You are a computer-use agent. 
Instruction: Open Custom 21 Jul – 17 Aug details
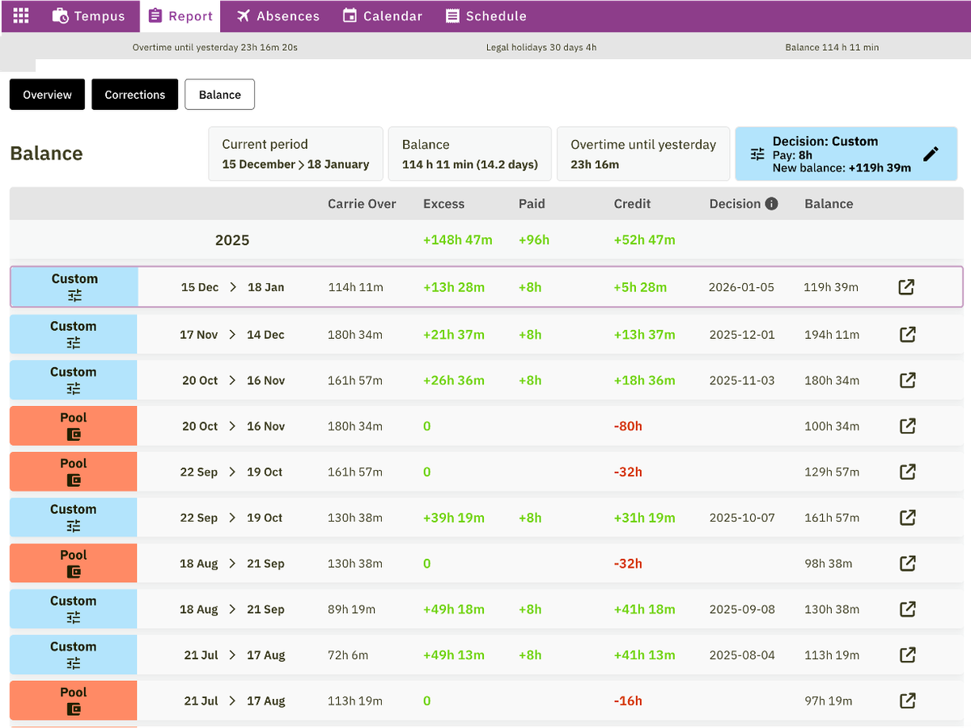908,654
